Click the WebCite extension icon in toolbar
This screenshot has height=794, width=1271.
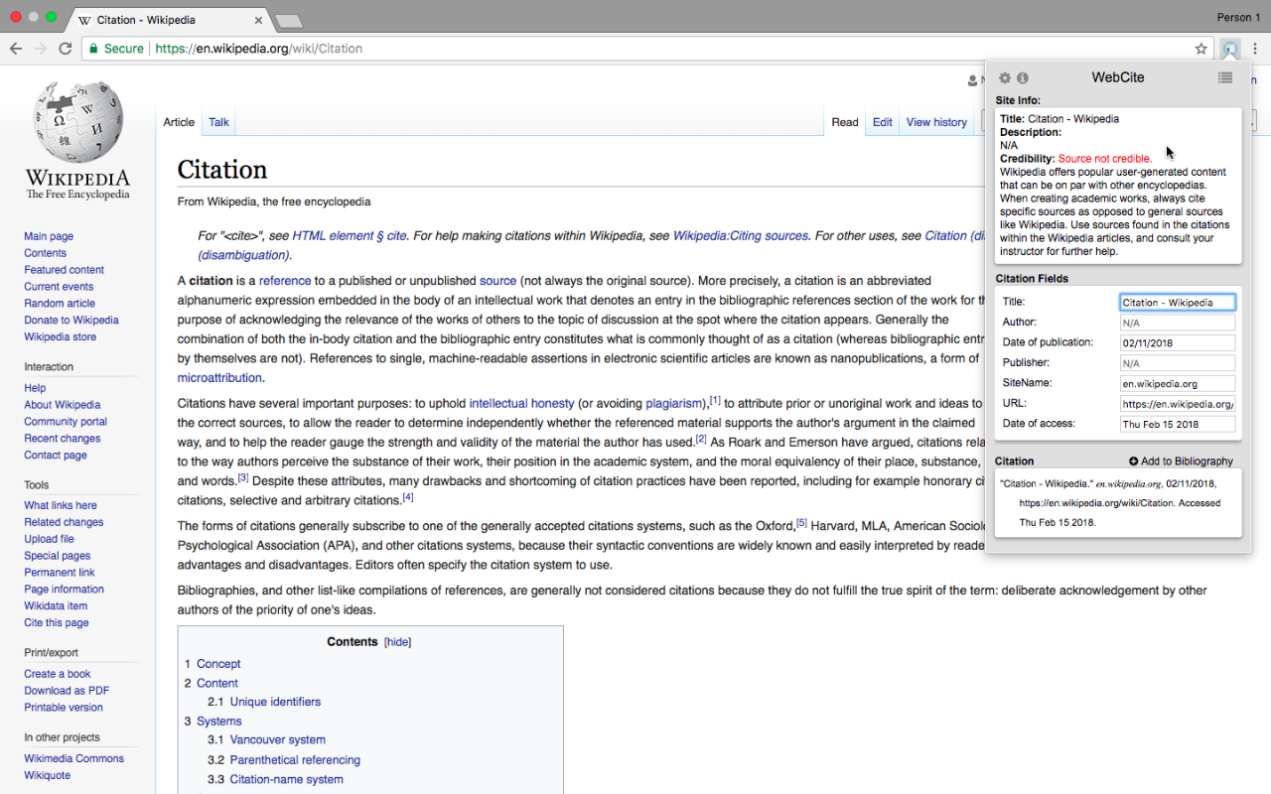pyautogui.click(x=1230, y=48)
